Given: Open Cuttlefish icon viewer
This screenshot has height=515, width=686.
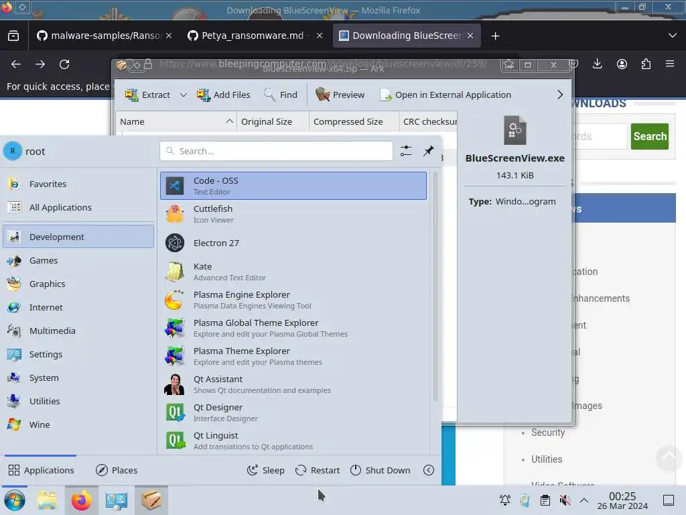Looking at the screenshot, I should click(293, 214).
